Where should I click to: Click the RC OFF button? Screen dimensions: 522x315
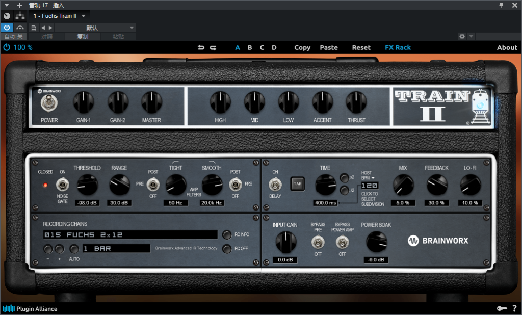(x=227, y=249)
